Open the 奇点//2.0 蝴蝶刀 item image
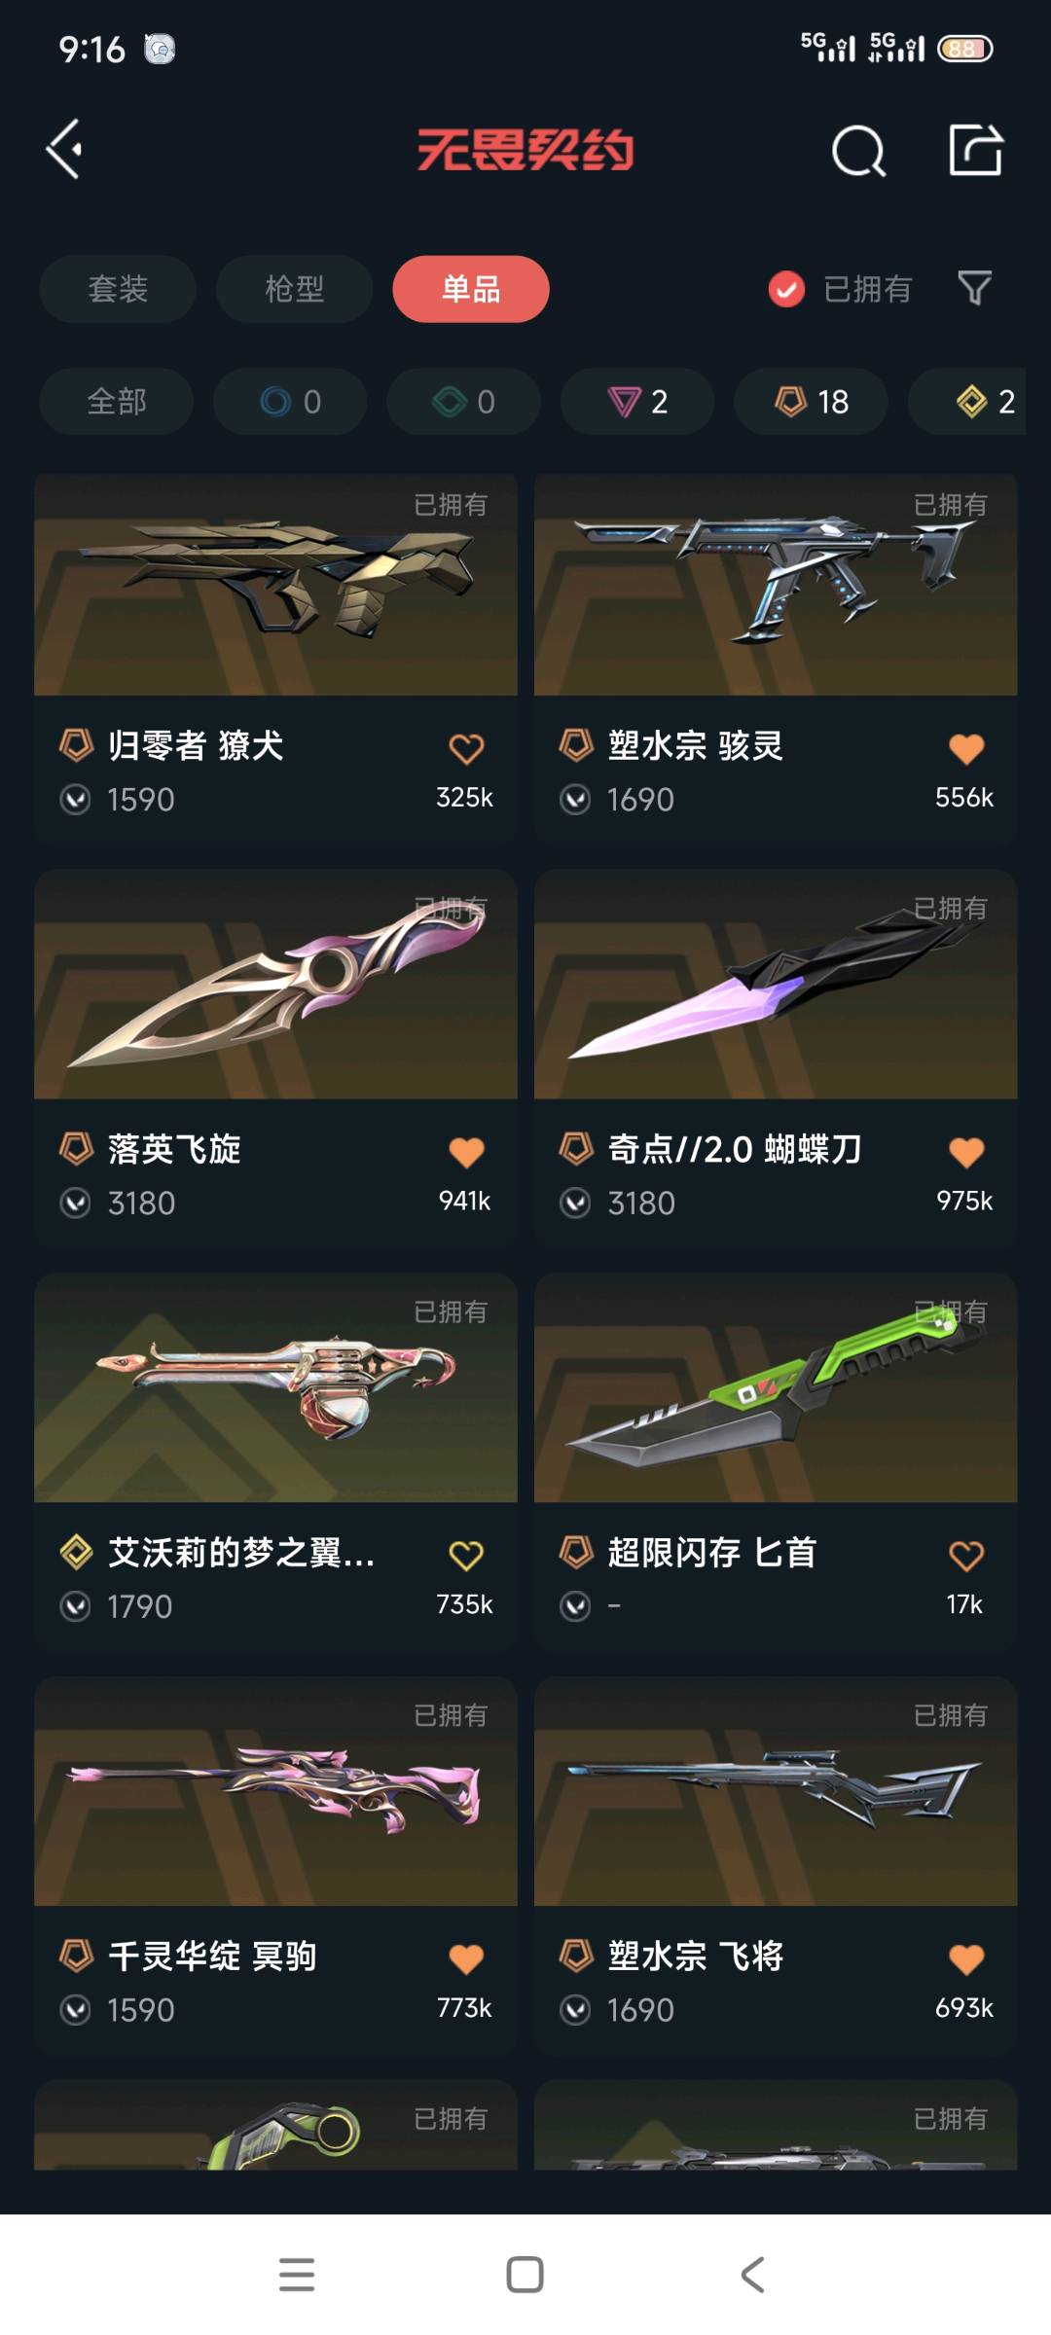The image size is (1051, 2335). (776, 985)
